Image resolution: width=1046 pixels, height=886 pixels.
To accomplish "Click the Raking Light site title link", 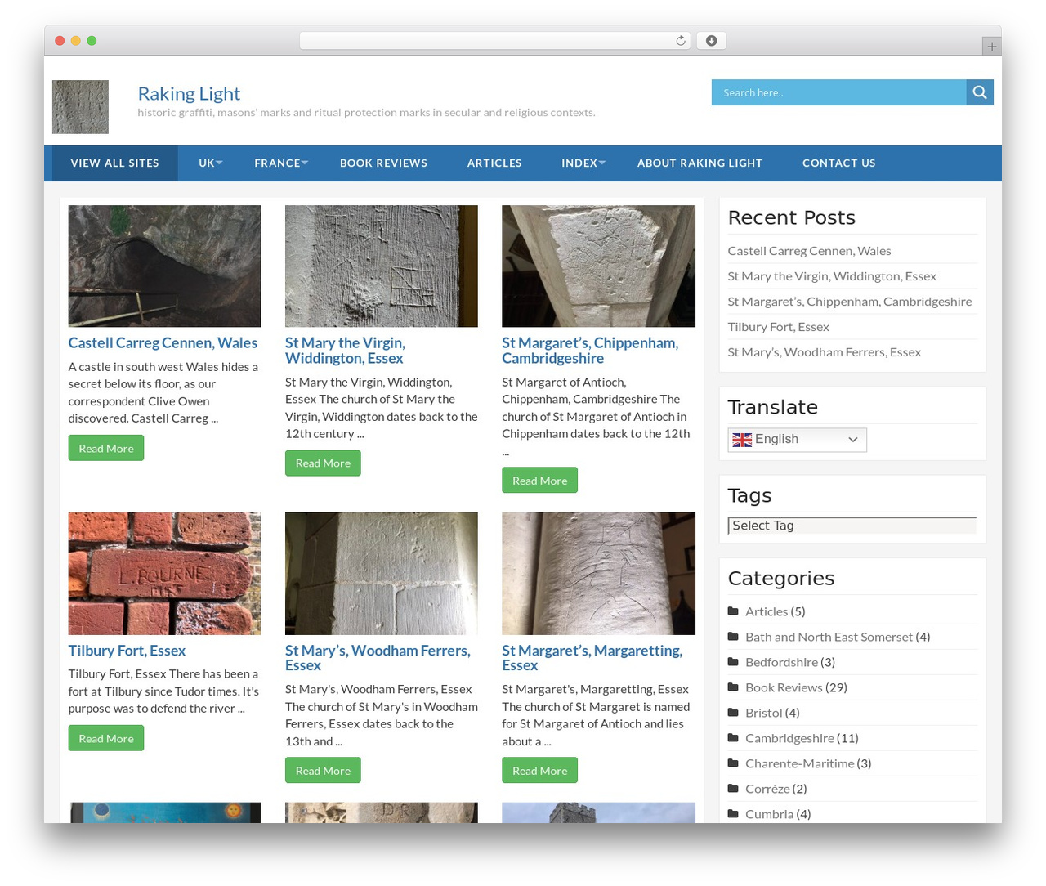I will (x=189, y=93).
